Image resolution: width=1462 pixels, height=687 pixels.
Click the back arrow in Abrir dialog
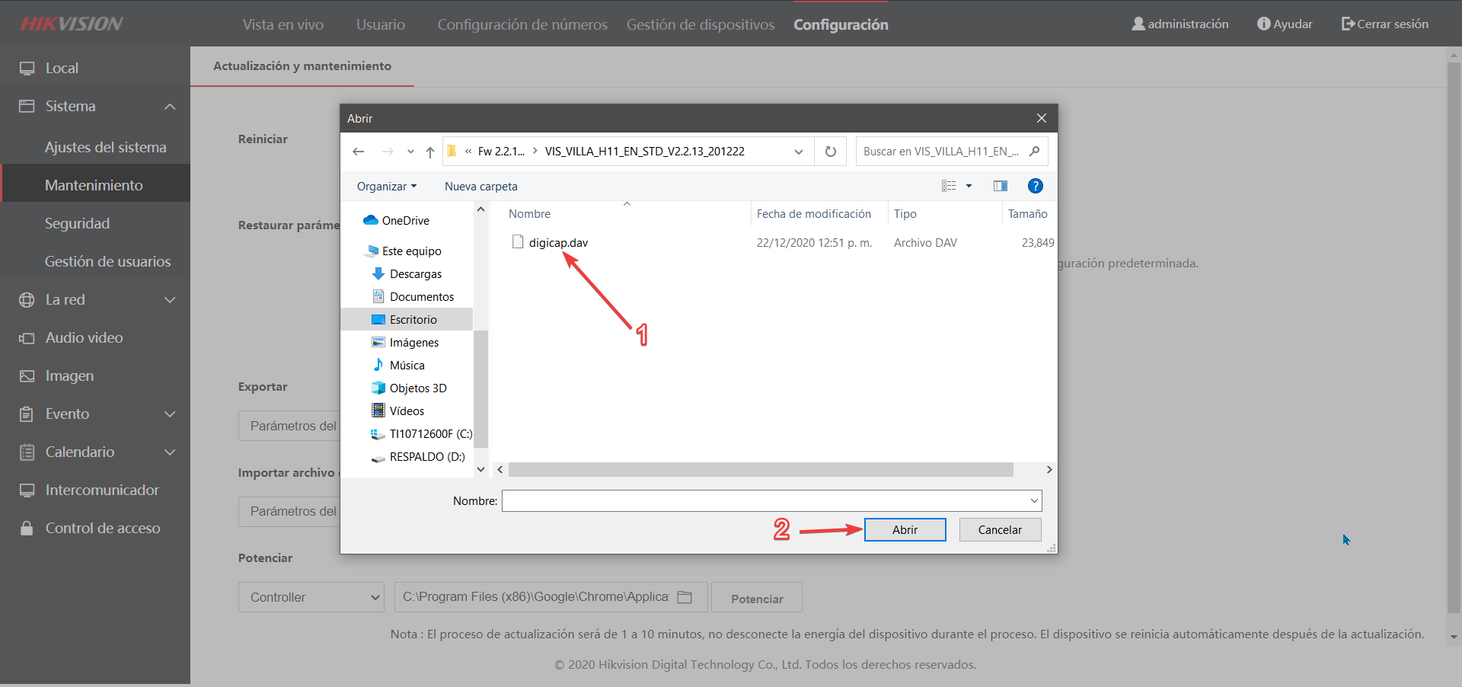tap(359, 152)
